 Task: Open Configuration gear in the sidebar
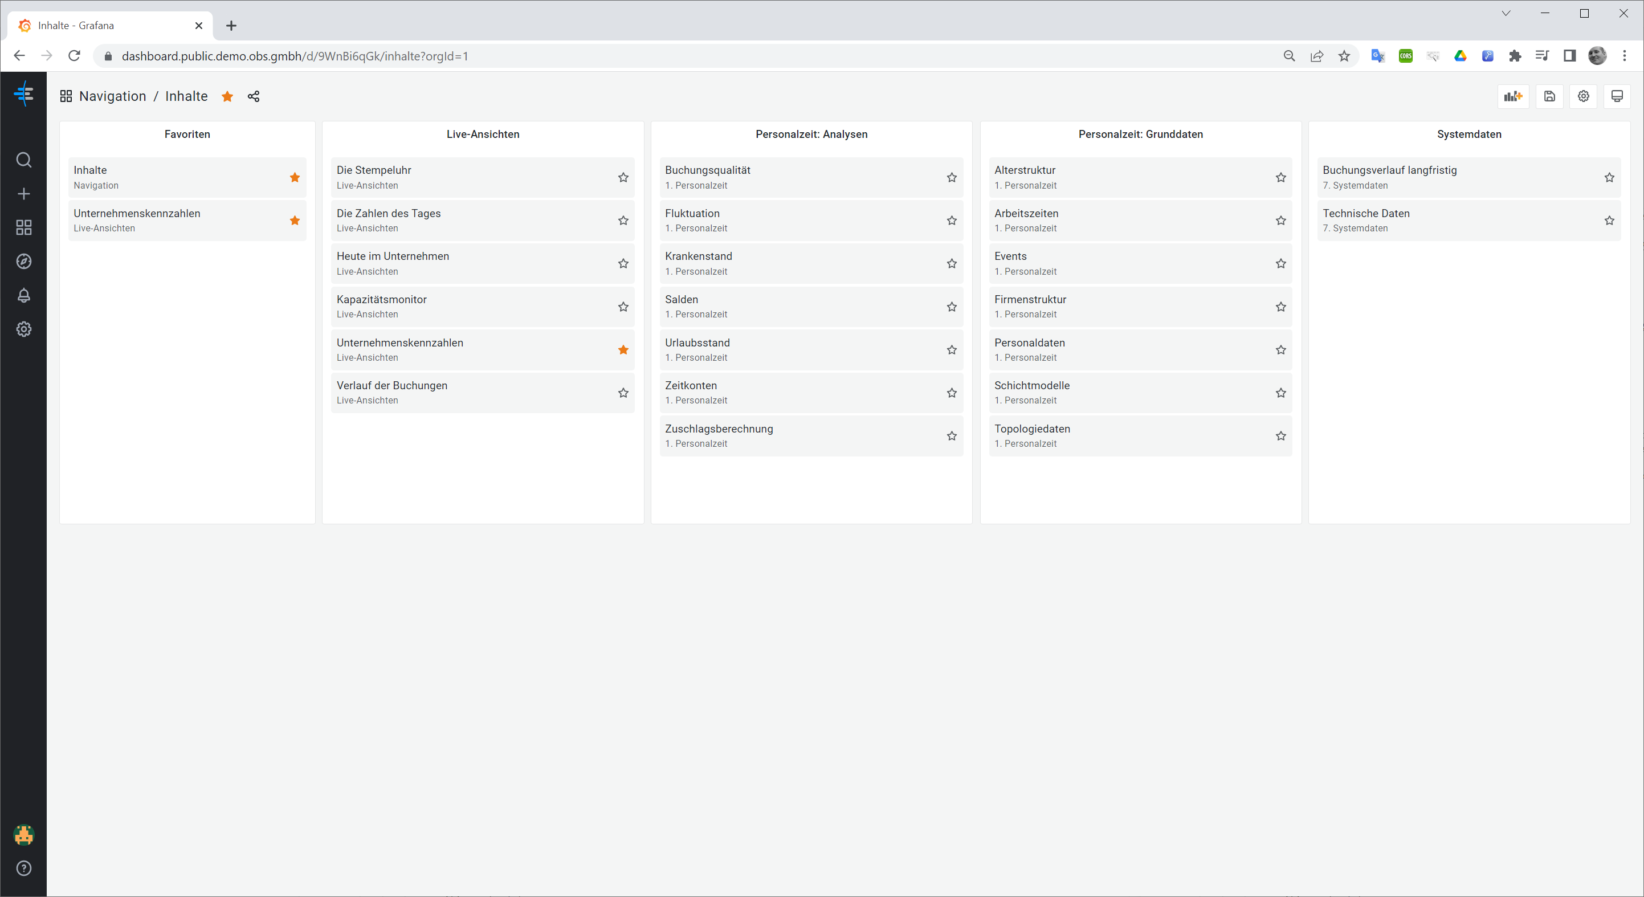tap(23, 329)
